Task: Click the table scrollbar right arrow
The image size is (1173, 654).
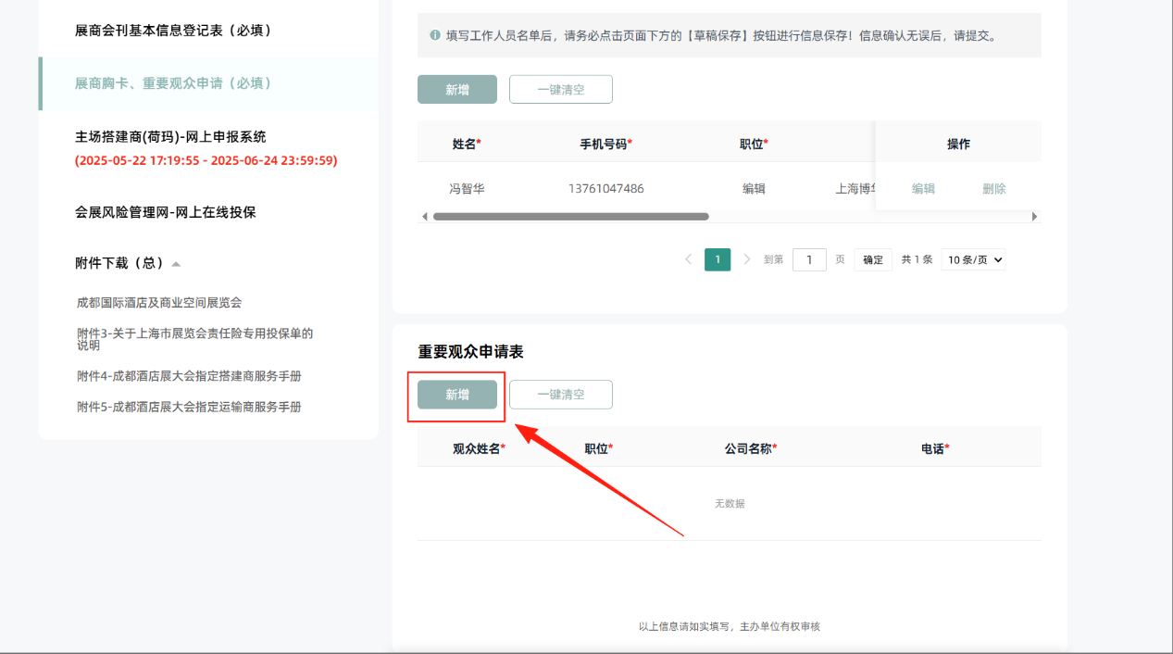Action: click(1034, 217)
